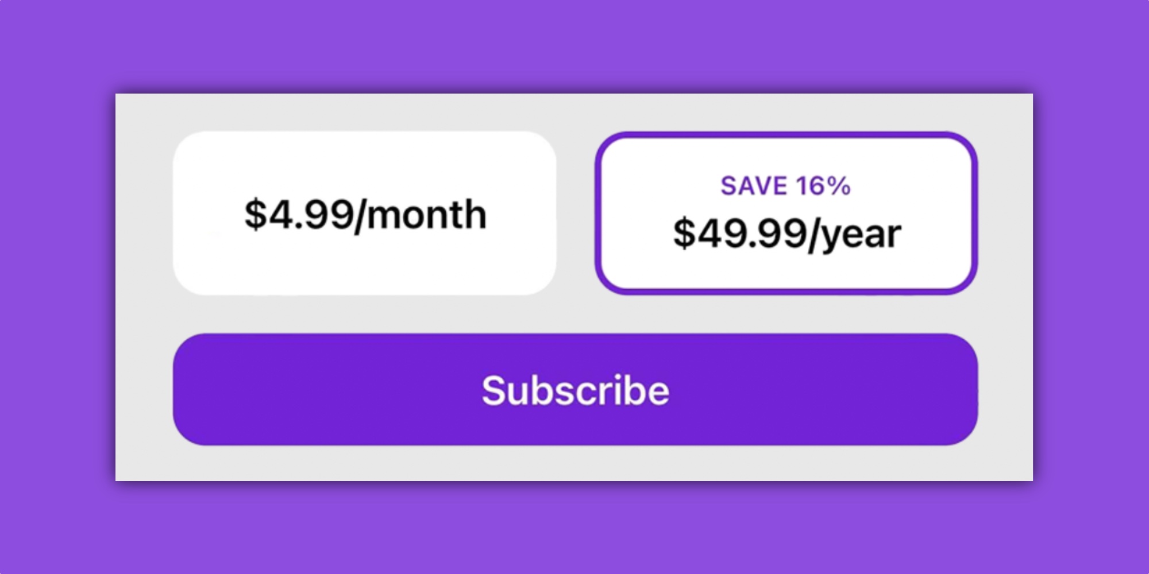Click the SAVE 16% label
Viewport: 1149px width, 574px height.
[785, 186]
